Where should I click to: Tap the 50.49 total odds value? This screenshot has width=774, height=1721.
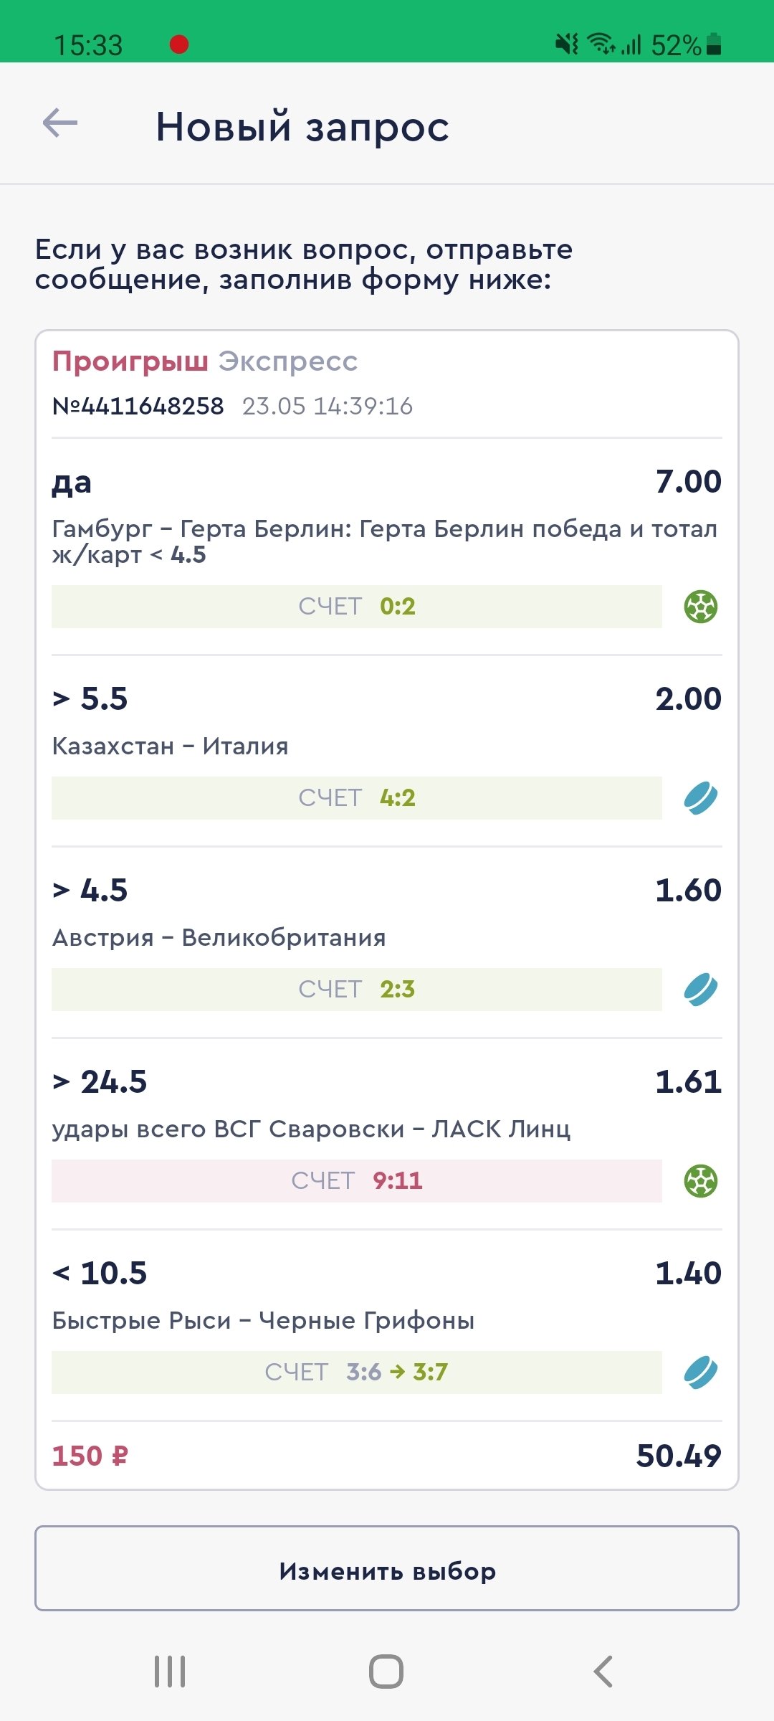click(x=678, y=1456)
